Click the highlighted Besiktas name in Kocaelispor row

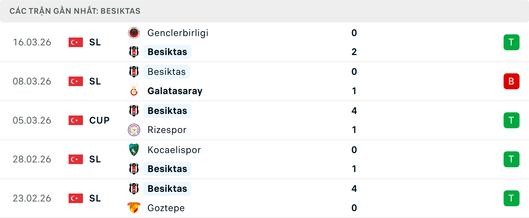click(167, 169)
